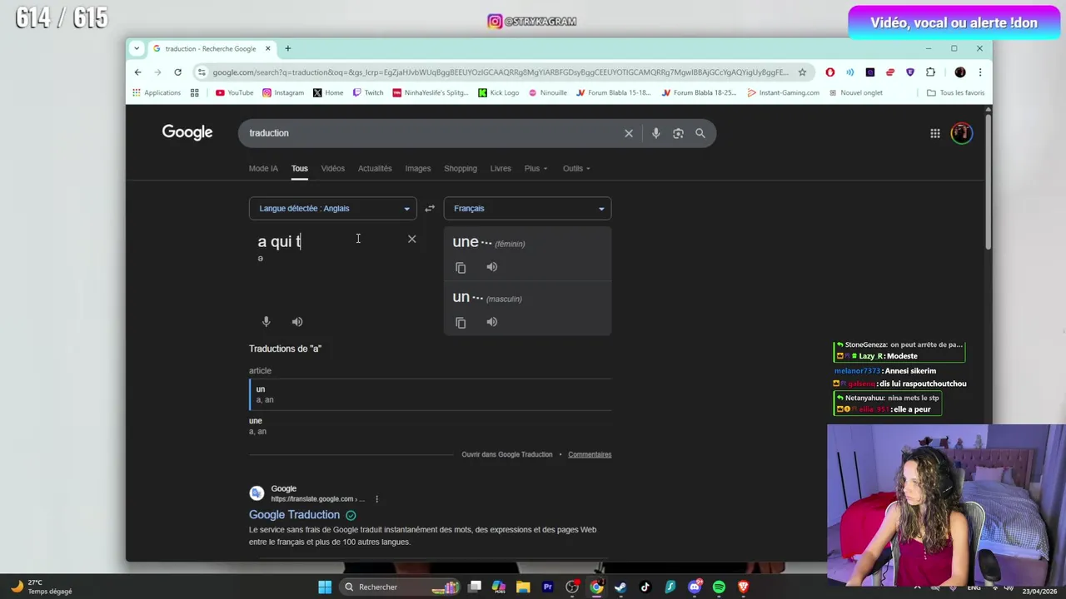Copy the féminin translation 'une'
Image resolution: width=1066 pixels, height=599 pixels.
point(461,267)
